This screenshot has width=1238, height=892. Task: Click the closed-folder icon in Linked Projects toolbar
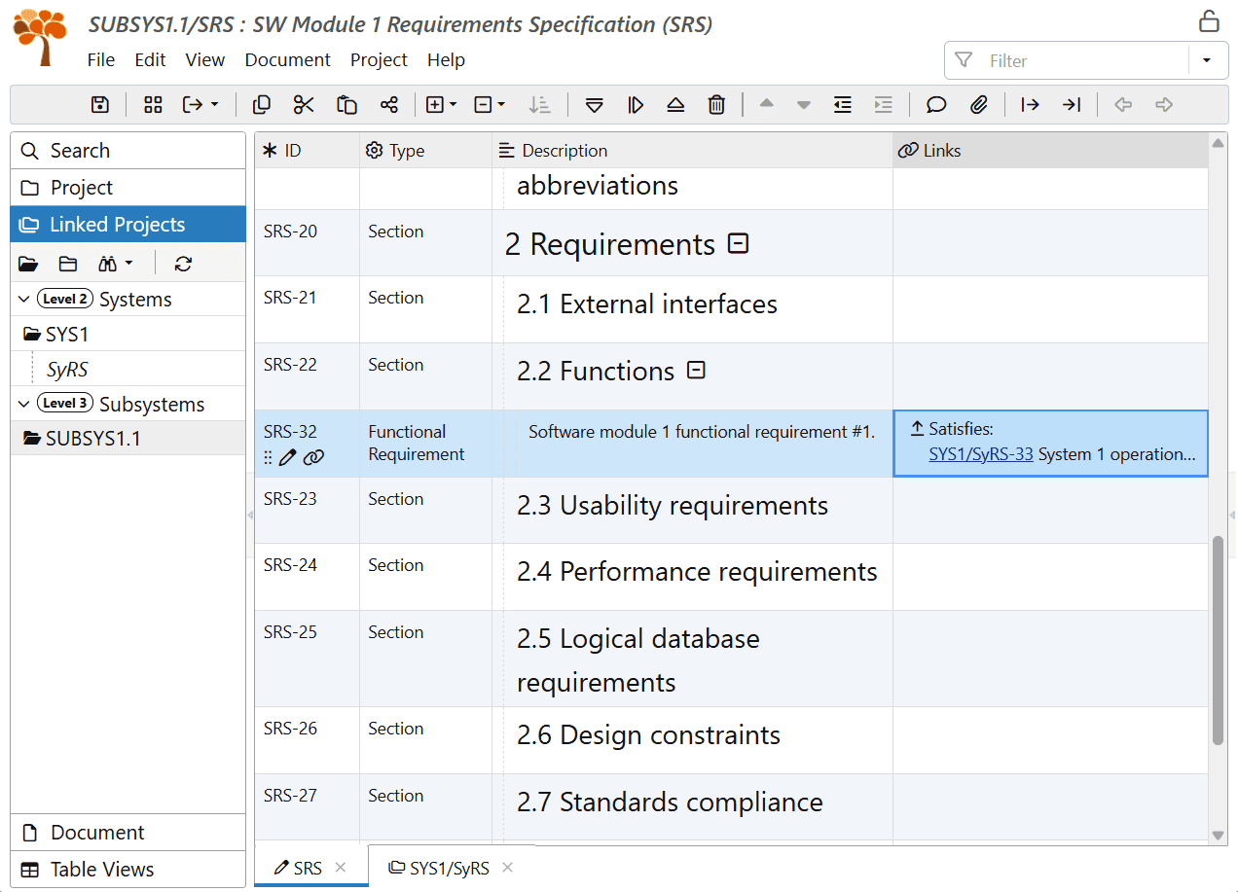point(67,264)
